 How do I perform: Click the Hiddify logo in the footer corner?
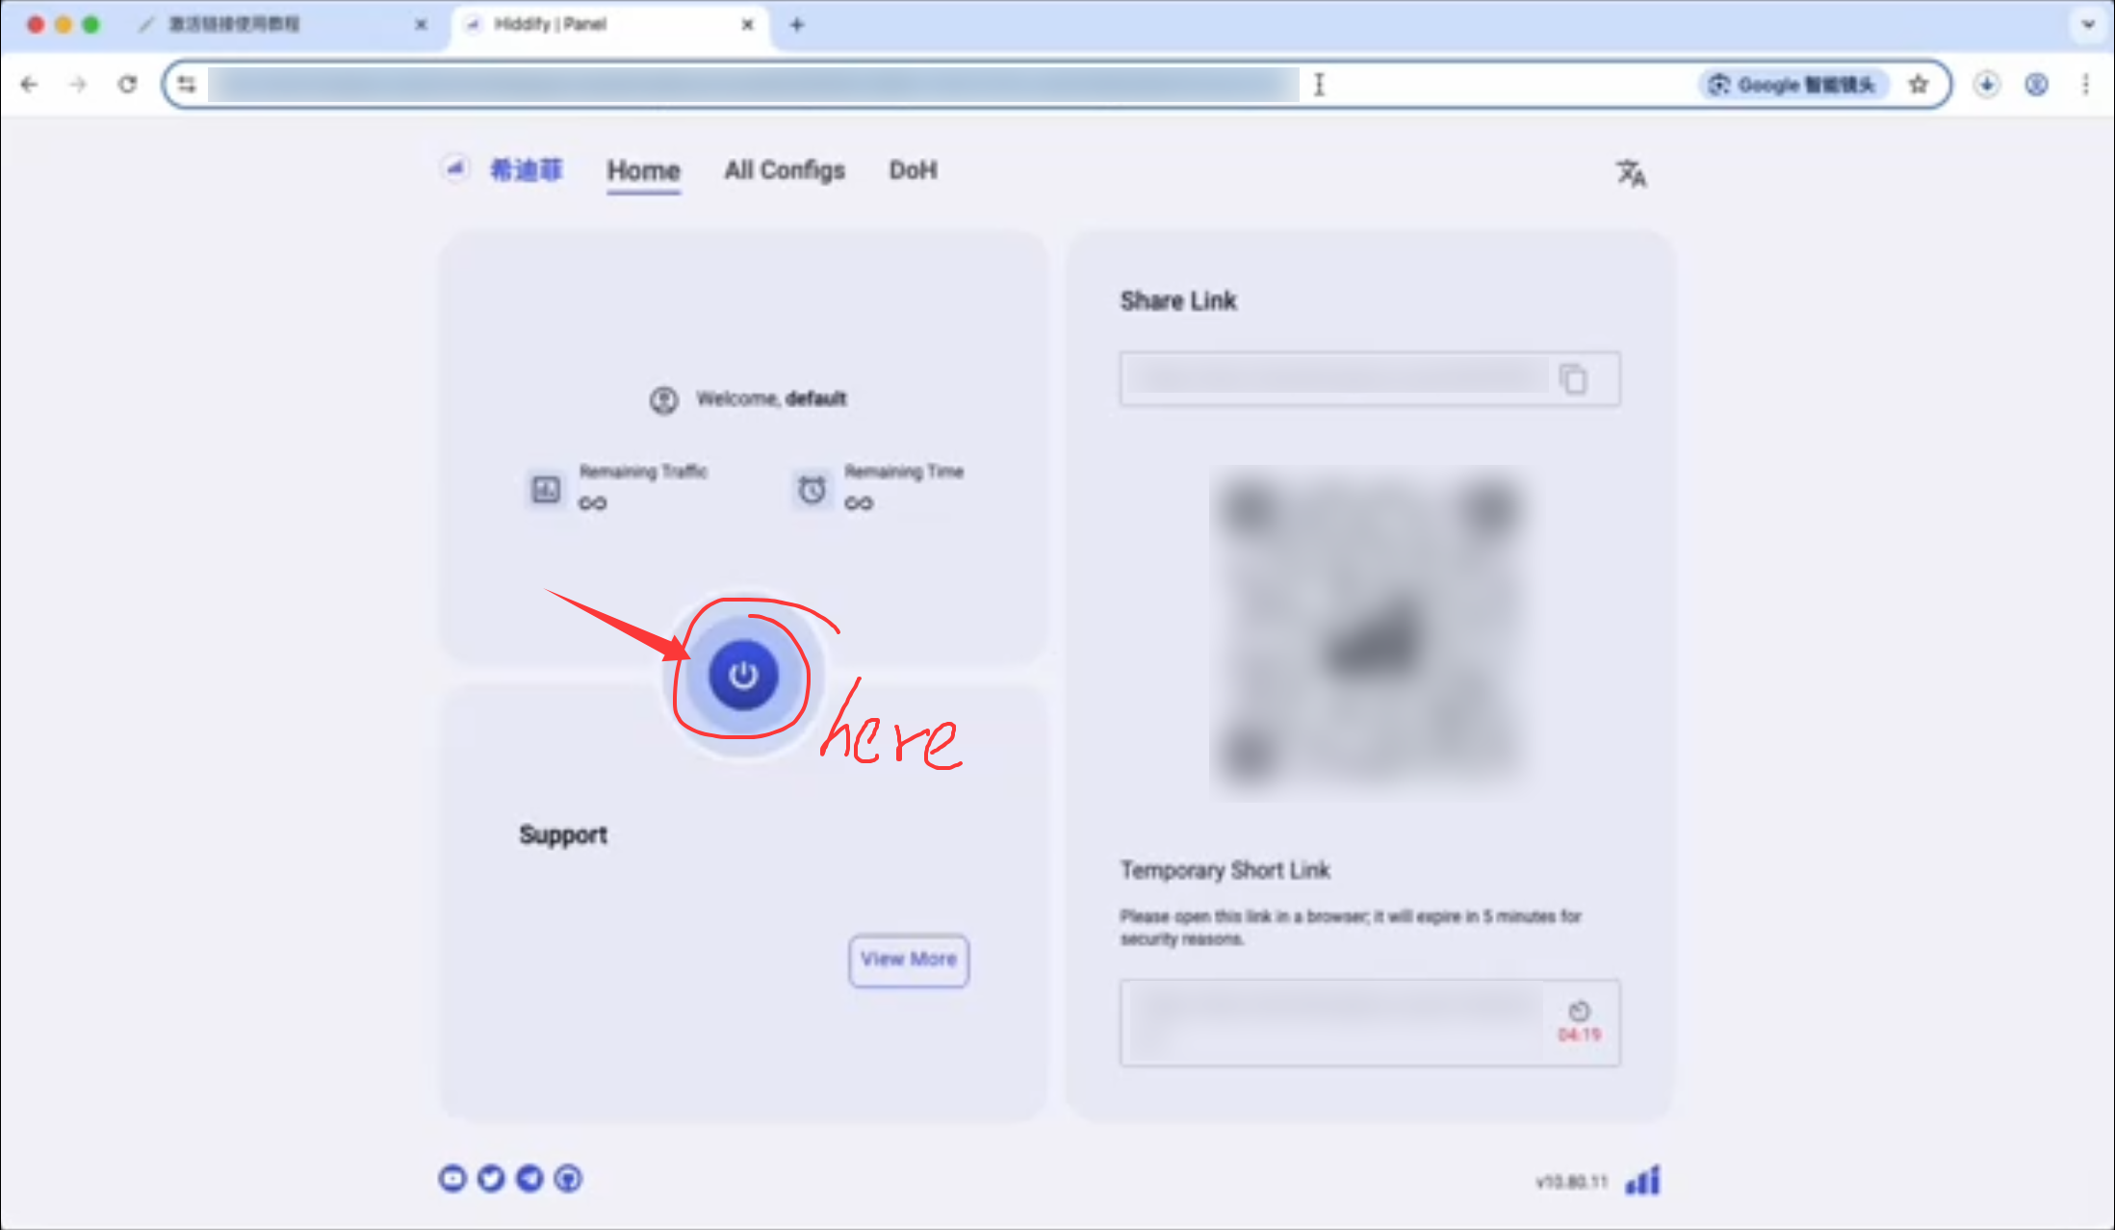pyautogui.click(x=1642, y=1180)
